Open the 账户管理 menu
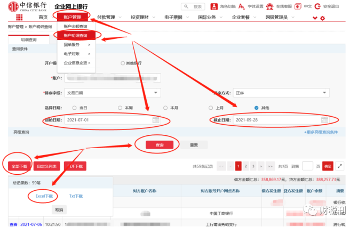 pos(73,17)
